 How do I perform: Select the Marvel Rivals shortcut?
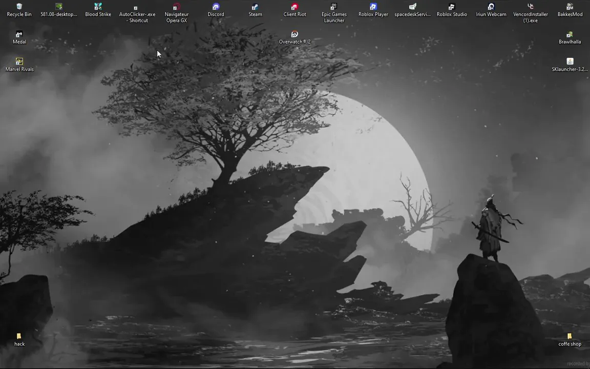pyautogui.click(x=19, y=65)
